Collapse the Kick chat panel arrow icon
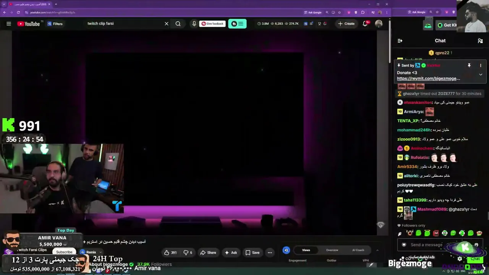The width and height of the screenshot is (489, 275). [x=400, y=41]
